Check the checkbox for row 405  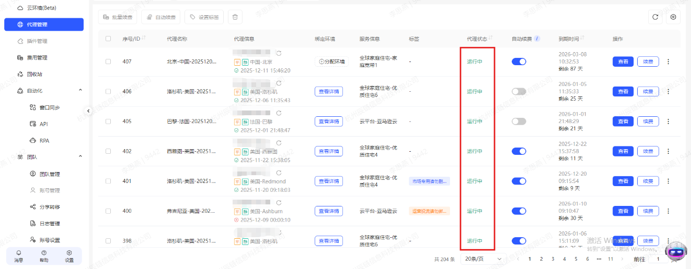coord(108,121)
